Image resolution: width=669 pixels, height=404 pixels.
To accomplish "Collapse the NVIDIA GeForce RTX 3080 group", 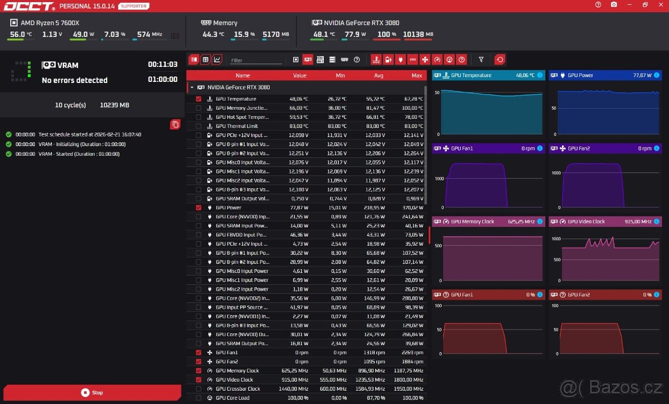I will [x=192, y=87].
